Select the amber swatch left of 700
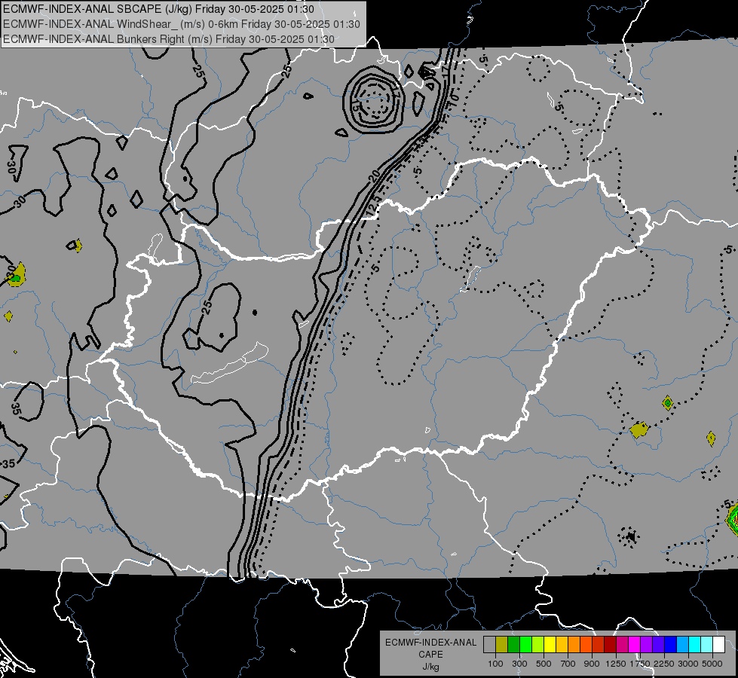This screenshot has width=738, height=678. click(x=562, y=644)
